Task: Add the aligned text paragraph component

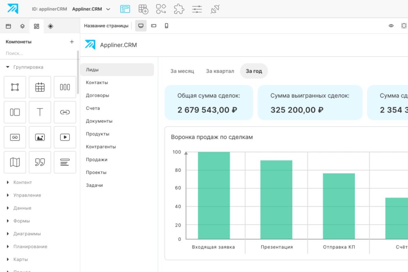Action: 65,162
